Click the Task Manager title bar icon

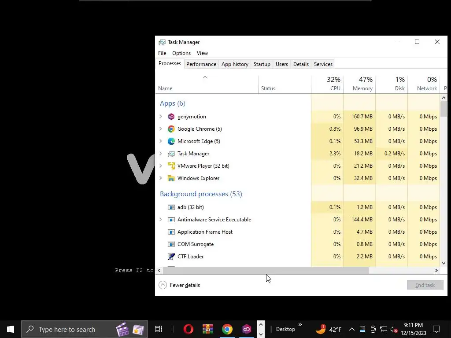click(162, 42)
